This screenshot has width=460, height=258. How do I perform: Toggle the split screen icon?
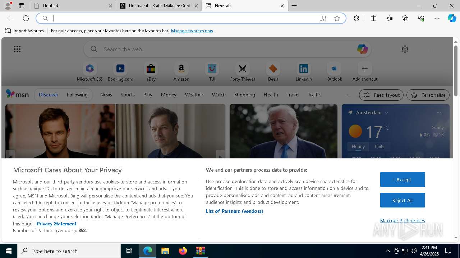click(373, 18)
